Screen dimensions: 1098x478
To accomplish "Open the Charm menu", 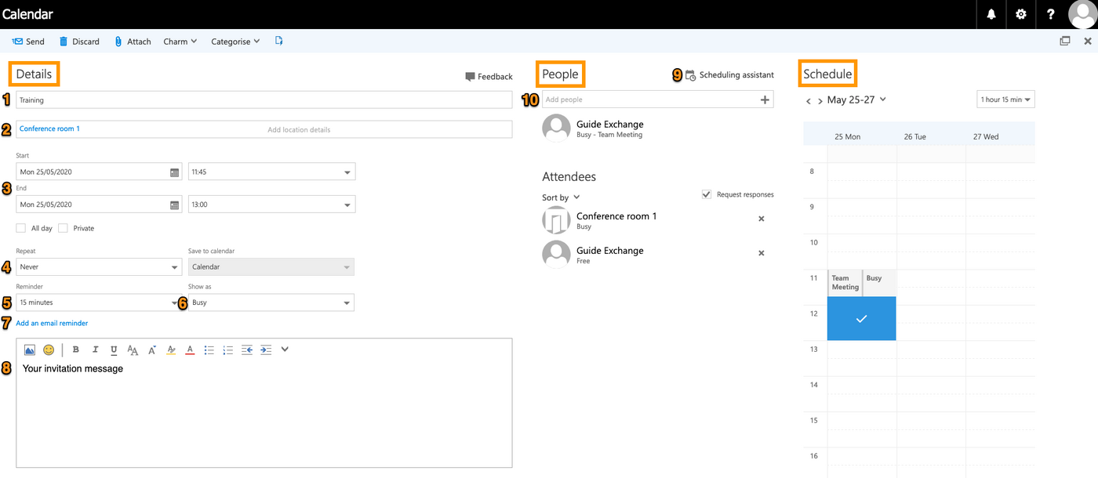I will pos(180,42).
